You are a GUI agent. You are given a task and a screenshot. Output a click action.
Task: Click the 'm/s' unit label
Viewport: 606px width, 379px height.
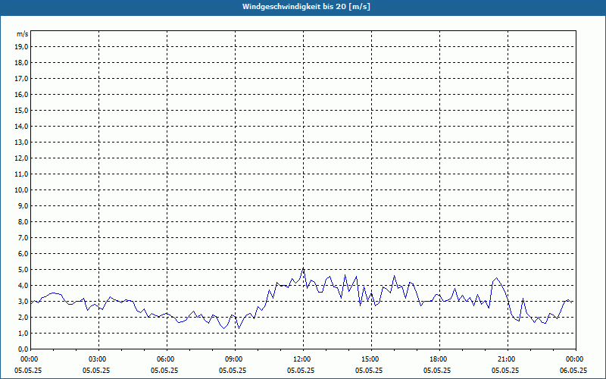tap(23, 34)
